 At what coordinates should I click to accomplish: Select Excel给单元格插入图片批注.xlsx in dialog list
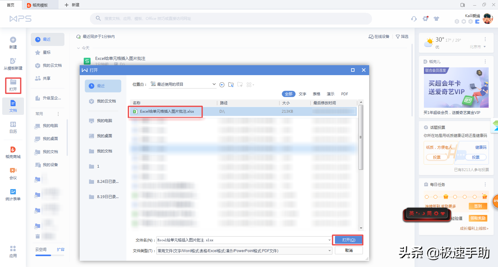243,111
